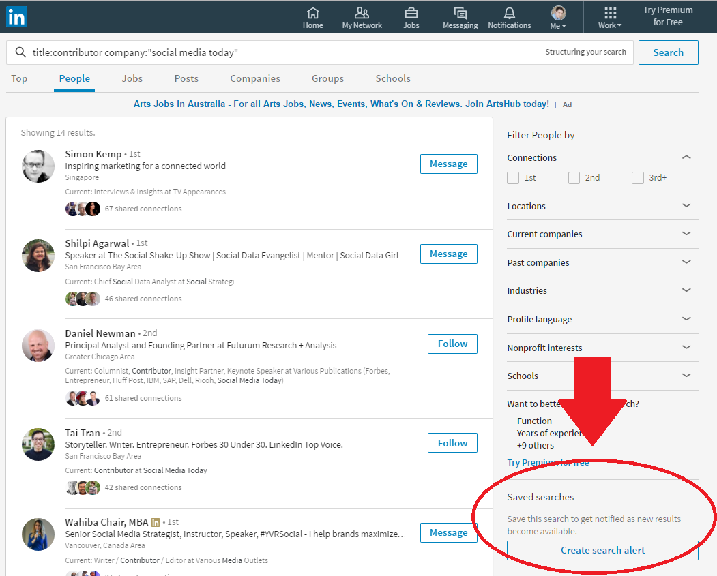Click the Saved searches heading
The height and width of the screenshot is (576, 717).
540,497
